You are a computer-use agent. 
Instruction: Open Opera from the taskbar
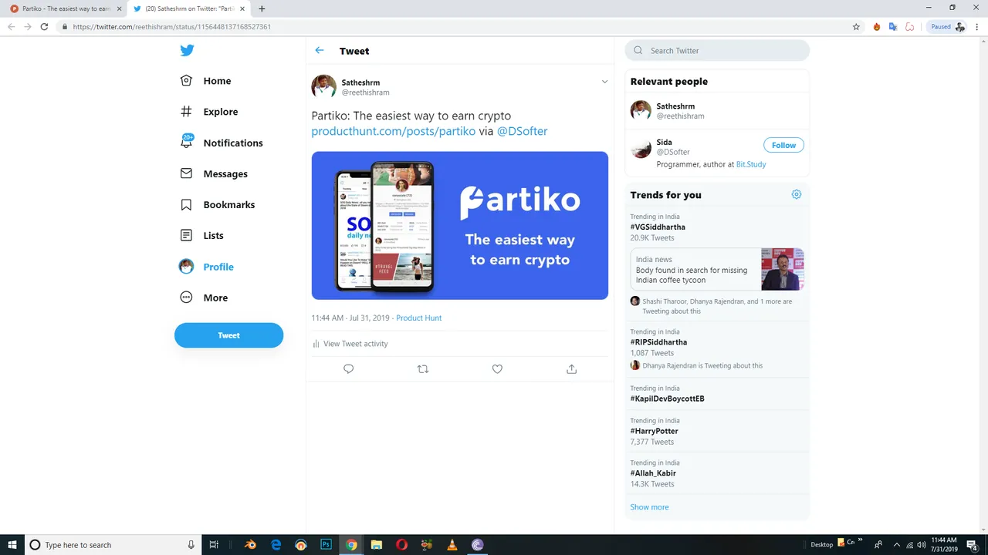(x=401, y=545)
